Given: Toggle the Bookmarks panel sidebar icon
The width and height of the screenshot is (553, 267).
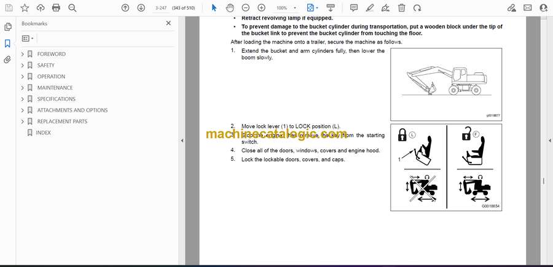Looking at the screenshot, I should point(7,44).
